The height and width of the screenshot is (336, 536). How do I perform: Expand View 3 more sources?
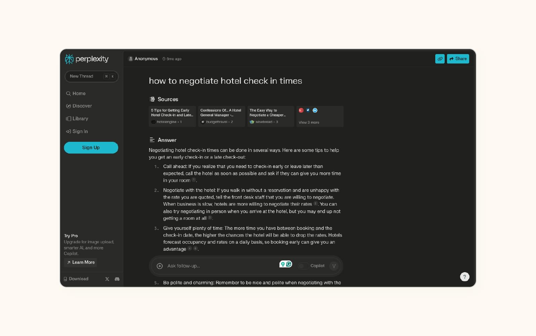tap(320, 116)
